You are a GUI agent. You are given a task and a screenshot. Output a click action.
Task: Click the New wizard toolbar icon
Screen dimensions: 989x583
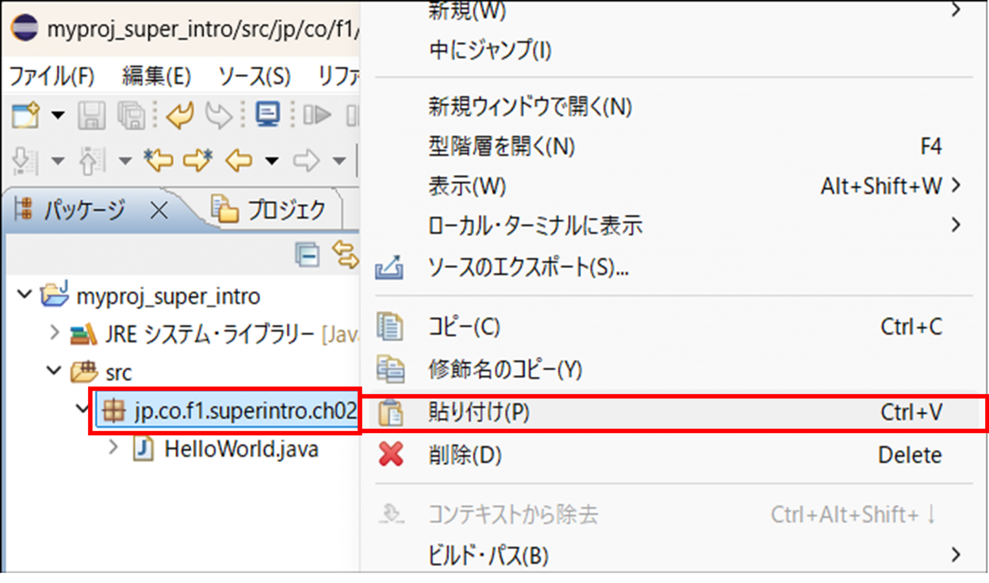25,115
